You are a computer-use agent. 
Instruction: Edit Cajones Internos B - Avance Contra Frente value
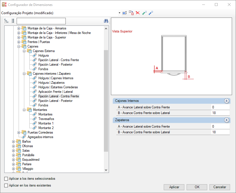tap(220, 113)
